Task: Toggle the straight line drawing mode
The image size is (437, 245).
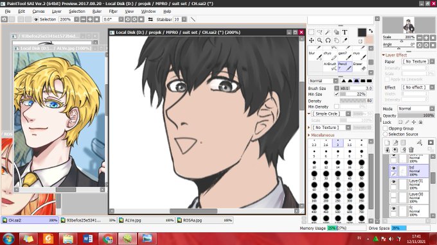Action: [x=193, y=19]
